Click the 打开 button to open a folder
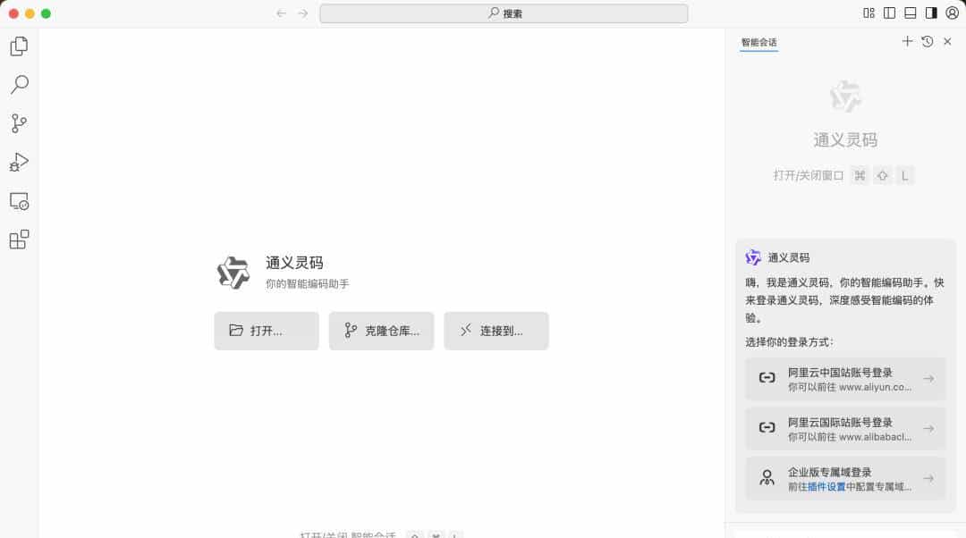This screenshot has width=966, height=538. pyautogui.click(x=266, y=331)
